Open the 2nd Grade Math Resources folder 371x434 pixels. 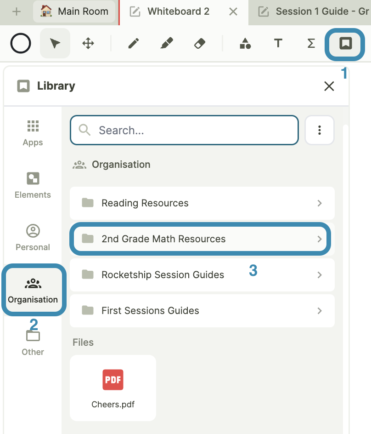[x=200, y=239]
